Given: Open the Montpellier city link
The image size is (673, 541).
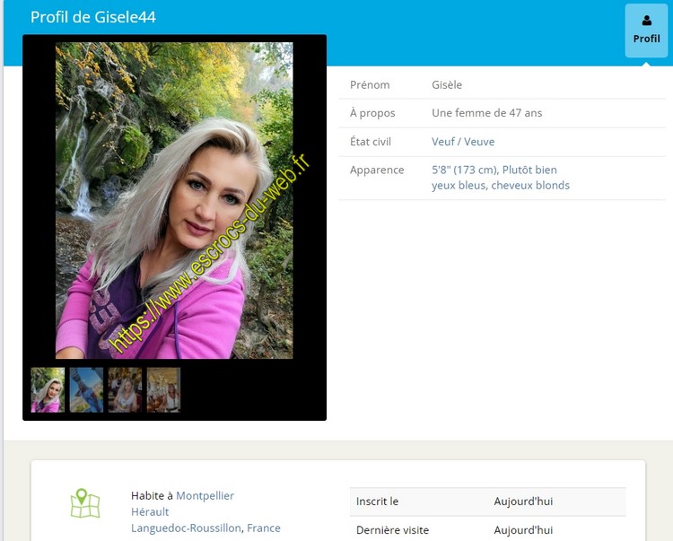Looking at the screenshot, I should 205,495.
